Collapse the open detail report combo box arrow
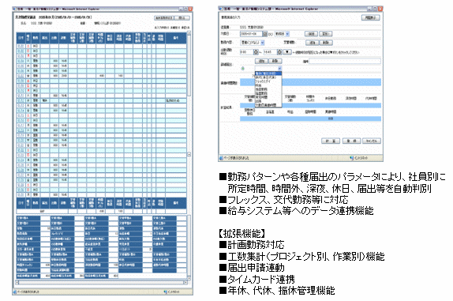 point(279,69)
